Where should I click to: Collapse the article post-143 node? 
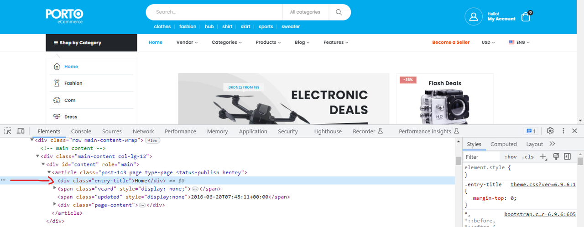(x=49, y=172)
